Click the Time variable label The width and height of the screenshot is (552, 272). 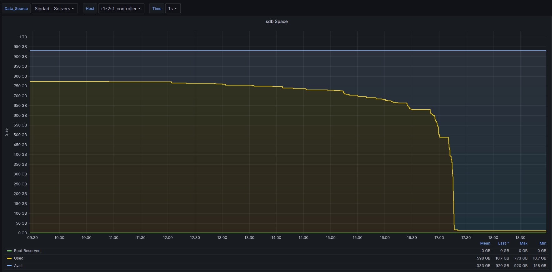pyautogui.click(x=157, y=9)
